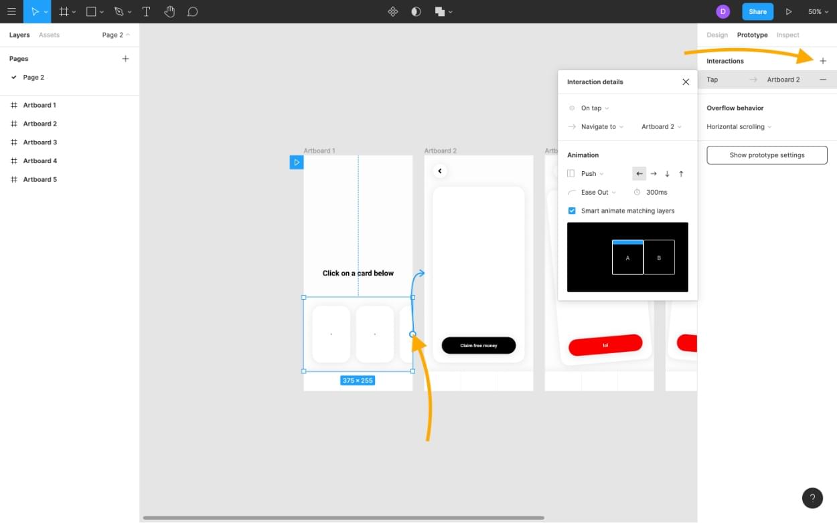Select Artboard 3 in layers list
Screen dimensions: 837x523
click(x=40, y=142)
